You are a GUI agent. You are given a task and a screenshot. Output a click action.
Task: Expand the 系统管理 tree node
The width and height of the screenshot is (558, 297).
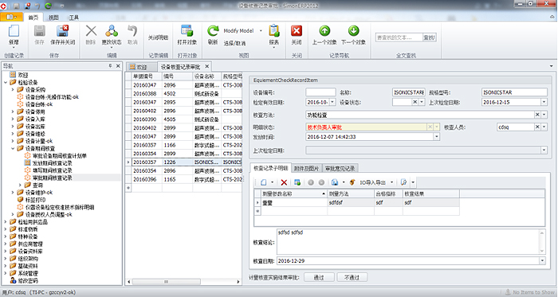click(x=6, y=273)
